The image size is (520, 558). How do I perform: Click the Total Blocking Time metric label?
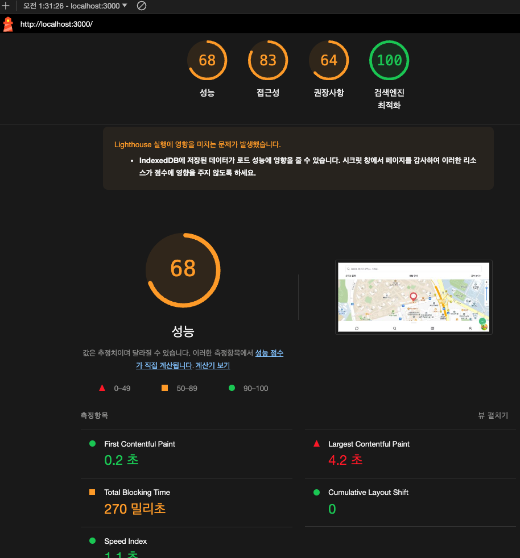(137, 492)
